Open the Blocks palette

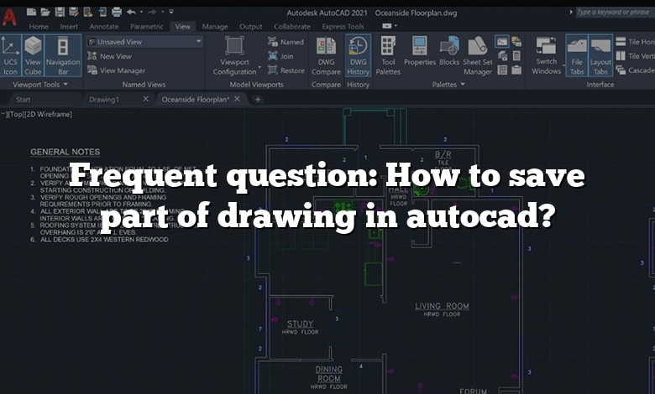[x=449, y=51]
